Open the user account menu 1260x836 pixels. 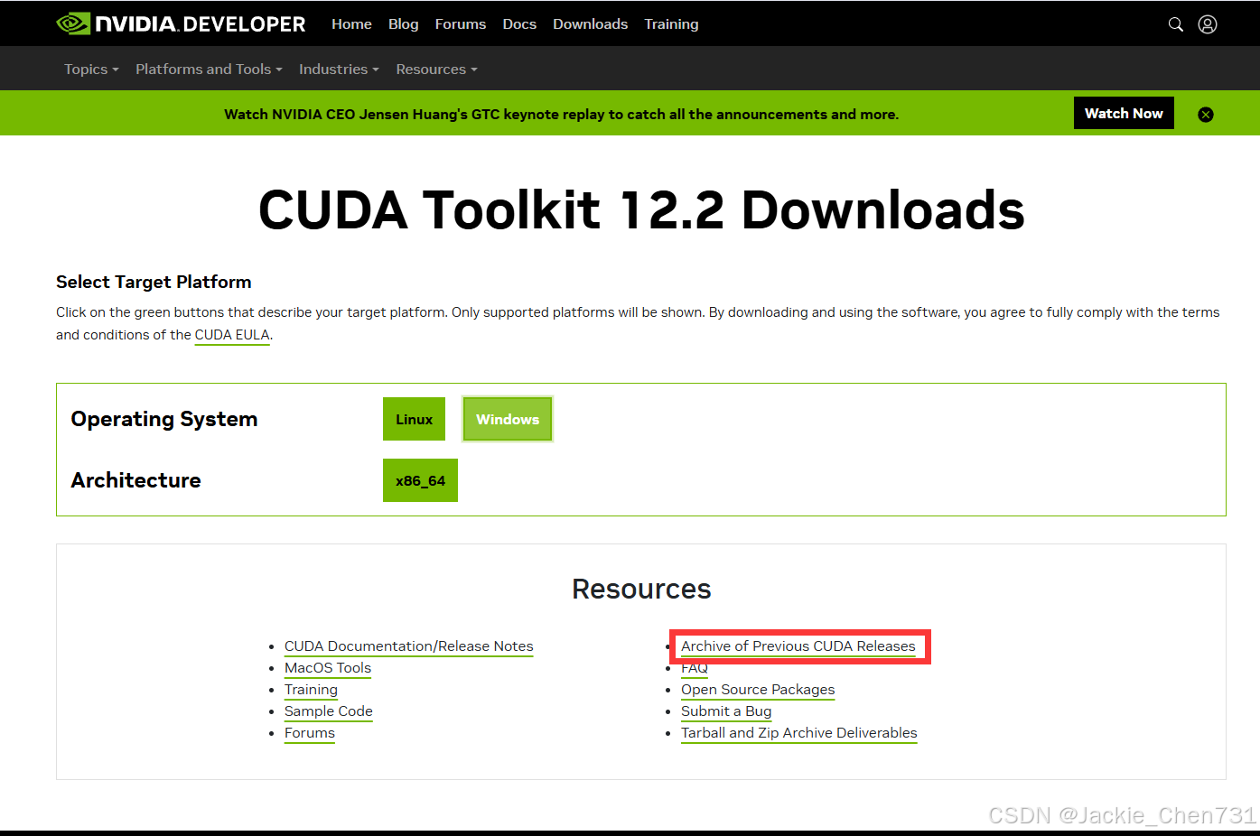pyautogui.click(x=1208, y=24)
